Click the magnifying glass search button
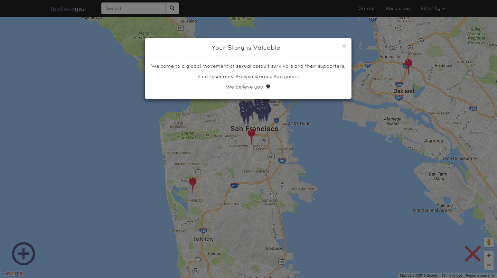This screenshot has width=497, height=278. pos(172,8)
